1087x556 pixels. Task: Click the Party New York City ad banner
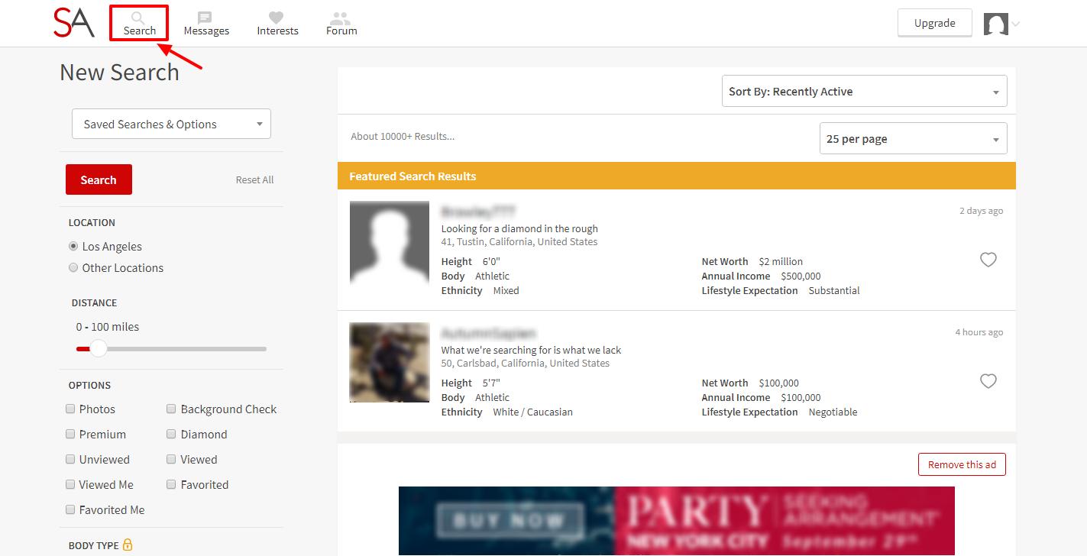click(677, 521)
